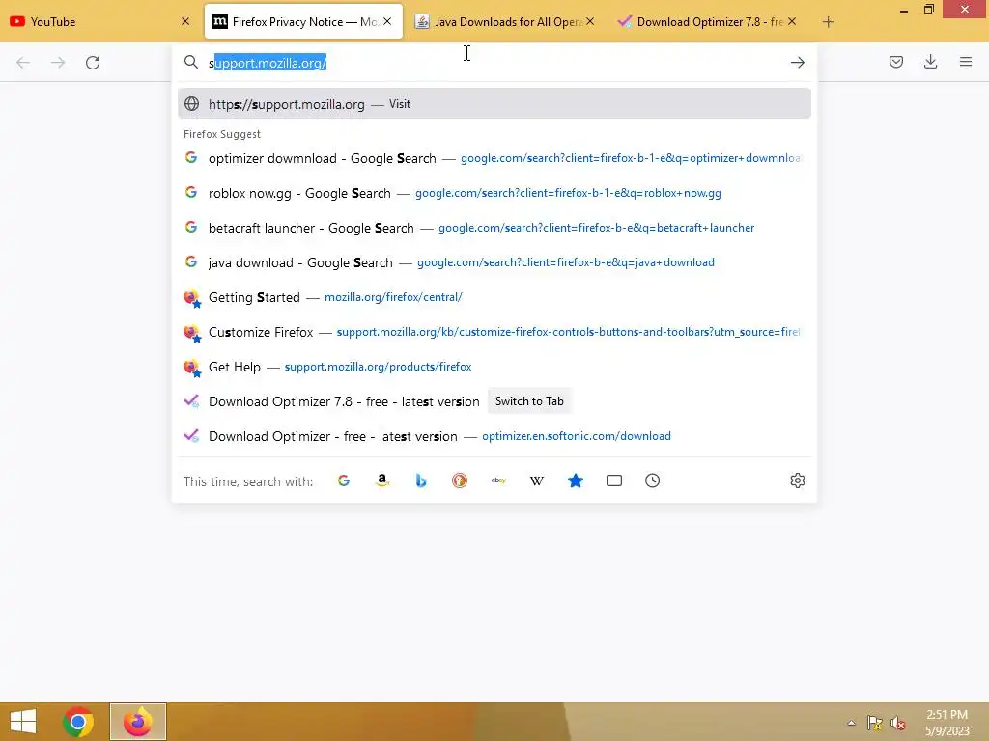Search this time with Amazon
This screenshot has width=989, height=741.
pyautogui.click(x=382, y=480)
